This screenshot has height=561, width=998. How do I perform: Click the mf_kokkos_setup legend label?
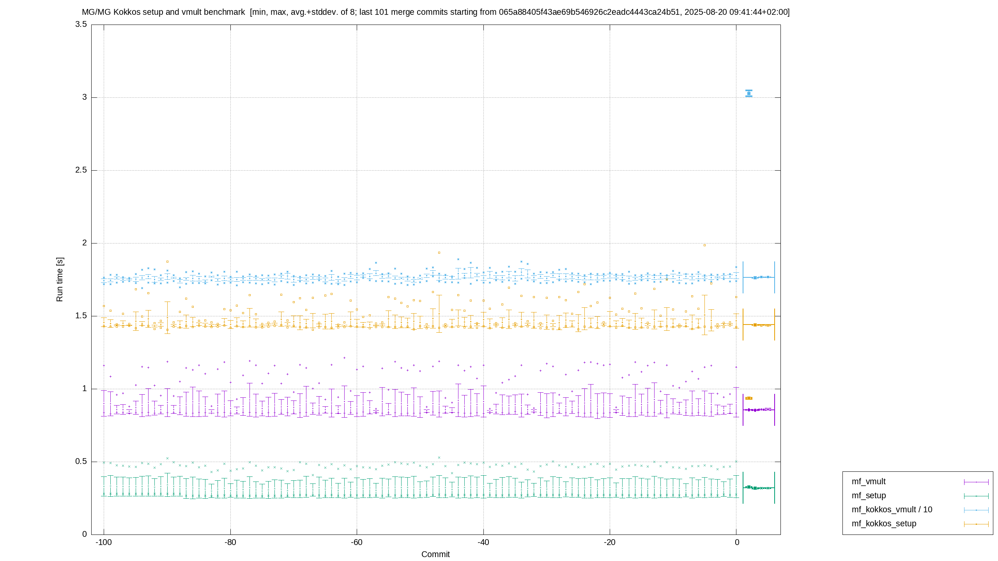pos(884,524)
